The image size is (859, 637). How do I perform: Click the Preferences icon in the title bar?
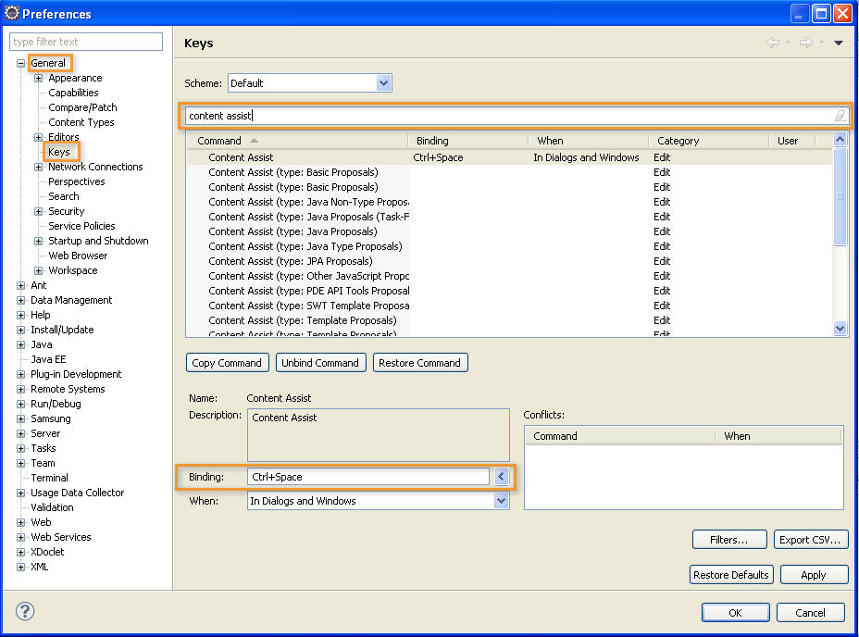(12, 12)
